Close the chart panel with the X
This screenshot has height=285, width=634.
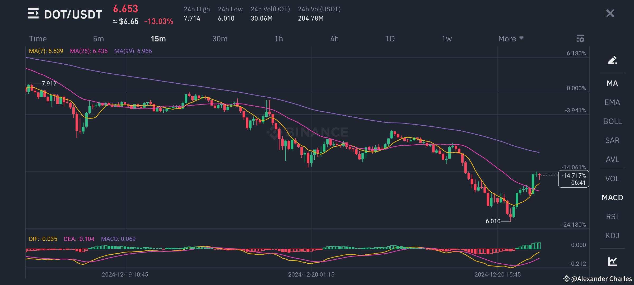610,13
